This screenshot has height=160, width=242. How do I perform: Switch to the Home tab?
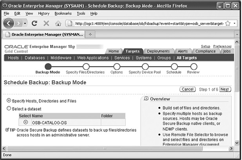114,51
